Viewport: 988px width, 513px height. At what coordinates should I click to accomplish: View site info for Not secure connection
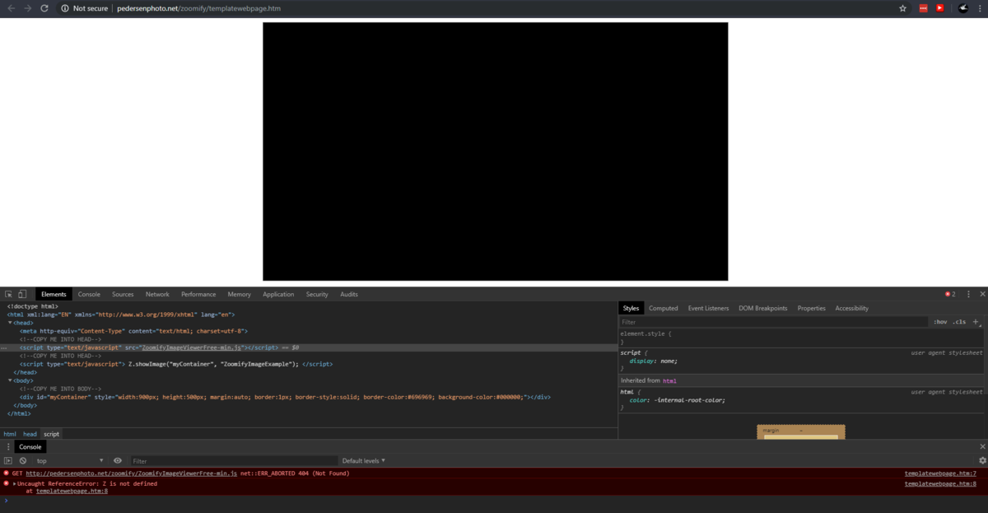click(x=85, y=8)
